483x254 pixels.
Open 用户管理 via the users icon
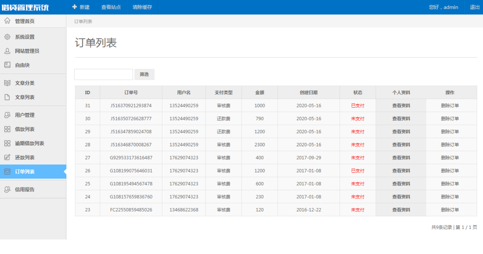click(7, 115)
